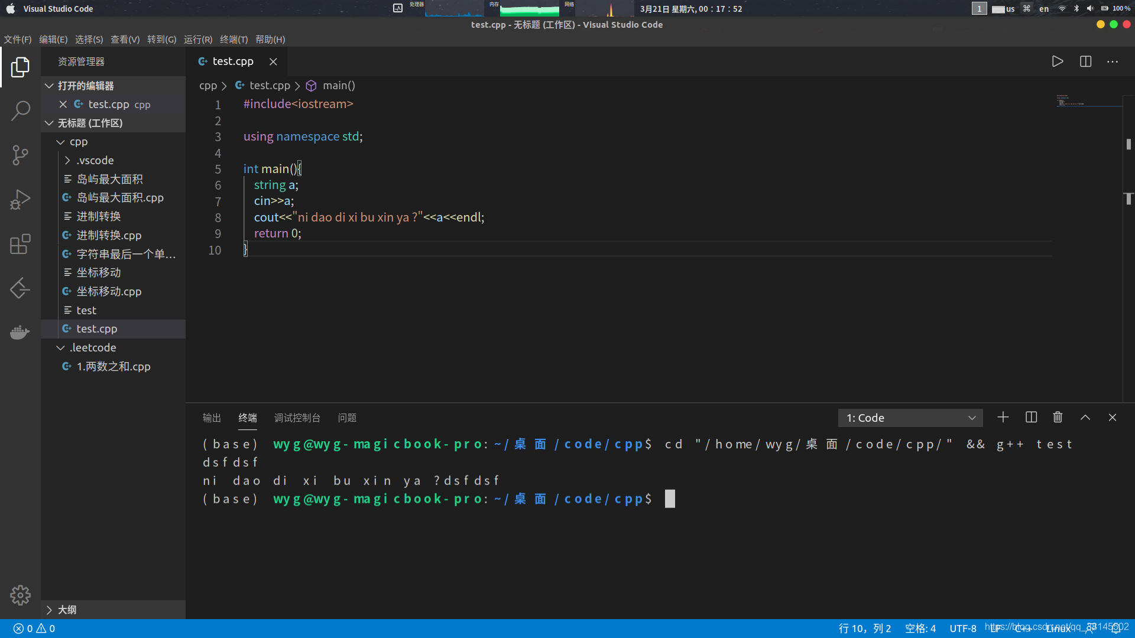This screenshot has width=1135, height=638.
Task: Collapse the 打开的编辑器 section
Action: [113, 86]
